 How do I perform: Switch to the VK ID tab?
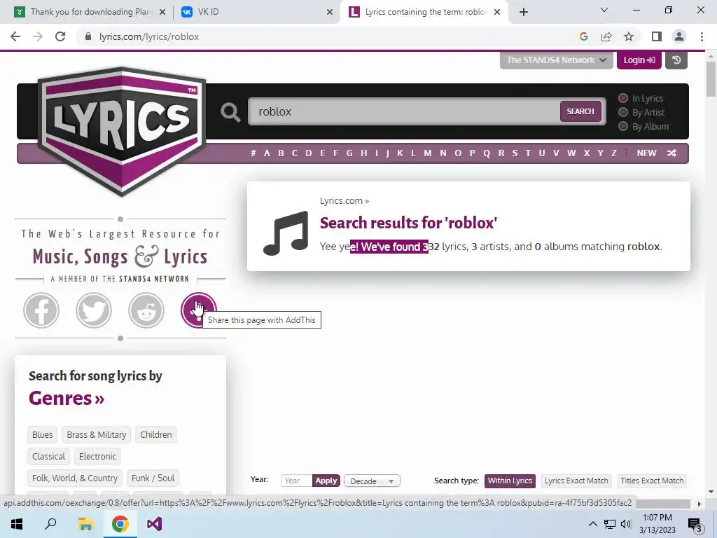pos(256,12)
